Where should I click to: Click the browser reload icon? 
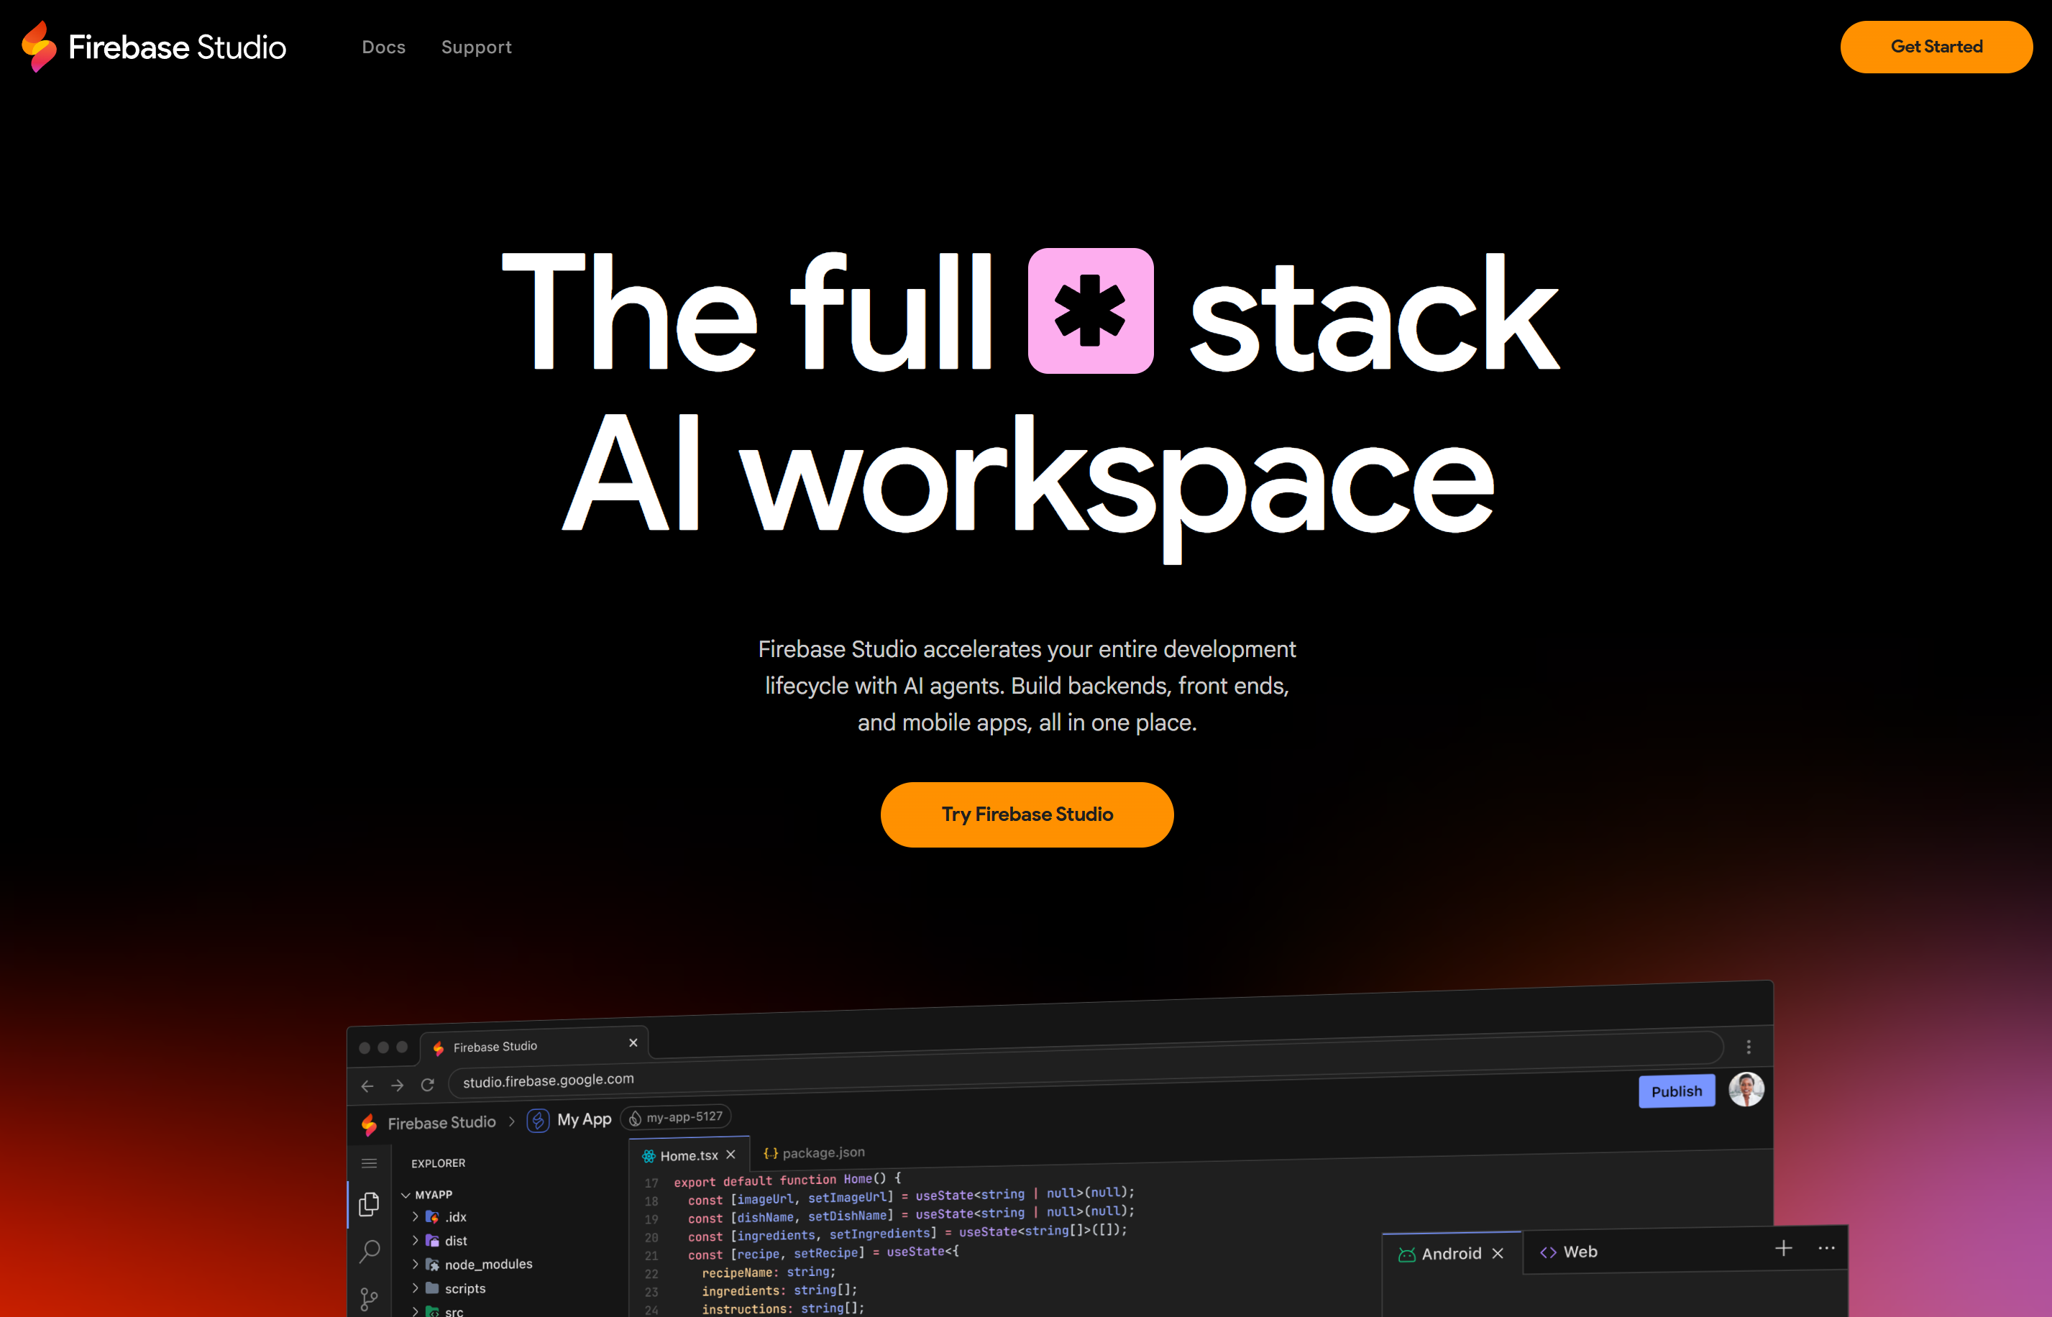(x=428, y=1084)
